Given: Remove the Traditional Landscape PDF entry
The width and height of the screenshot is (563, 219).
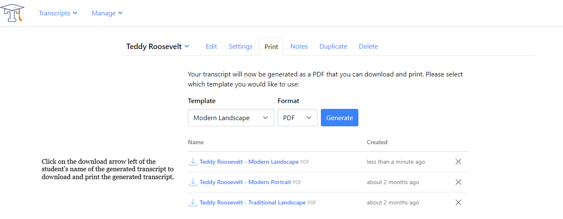Looking at the screenshot, I should (x=458, y=202).
